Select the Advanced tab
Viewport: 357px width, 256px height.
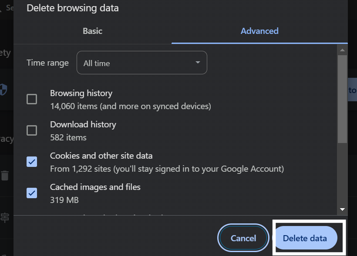[x=259, y=31]
